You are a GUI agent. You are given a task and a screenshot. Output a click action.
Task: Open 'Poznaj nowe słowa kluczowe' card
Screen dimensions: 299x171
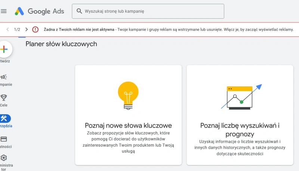click(128, 115)
